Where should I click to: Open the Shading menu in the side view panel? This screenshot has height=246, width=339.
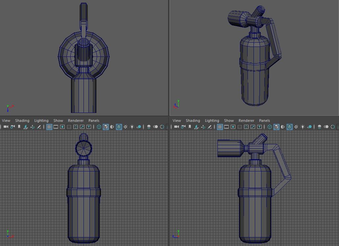click(x=193, y=121)
